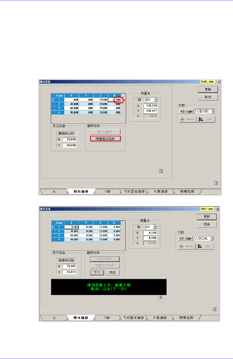Click the 基准的凸轮 button in lower window
233x359 pixels.
pos(66,260)
